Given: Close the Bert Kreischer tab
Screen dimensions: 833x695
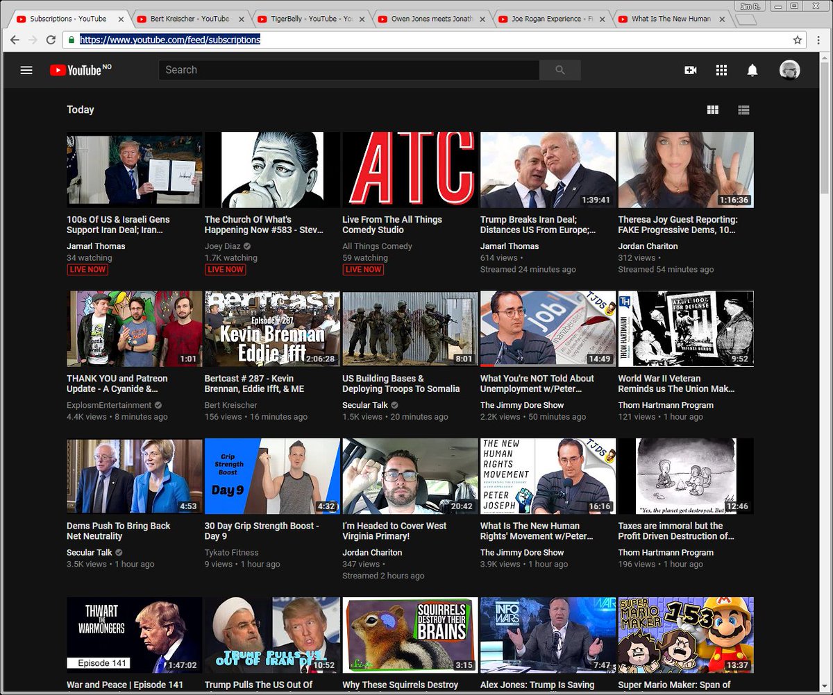Looking at the screenshot, I should [x=242, y=19].
